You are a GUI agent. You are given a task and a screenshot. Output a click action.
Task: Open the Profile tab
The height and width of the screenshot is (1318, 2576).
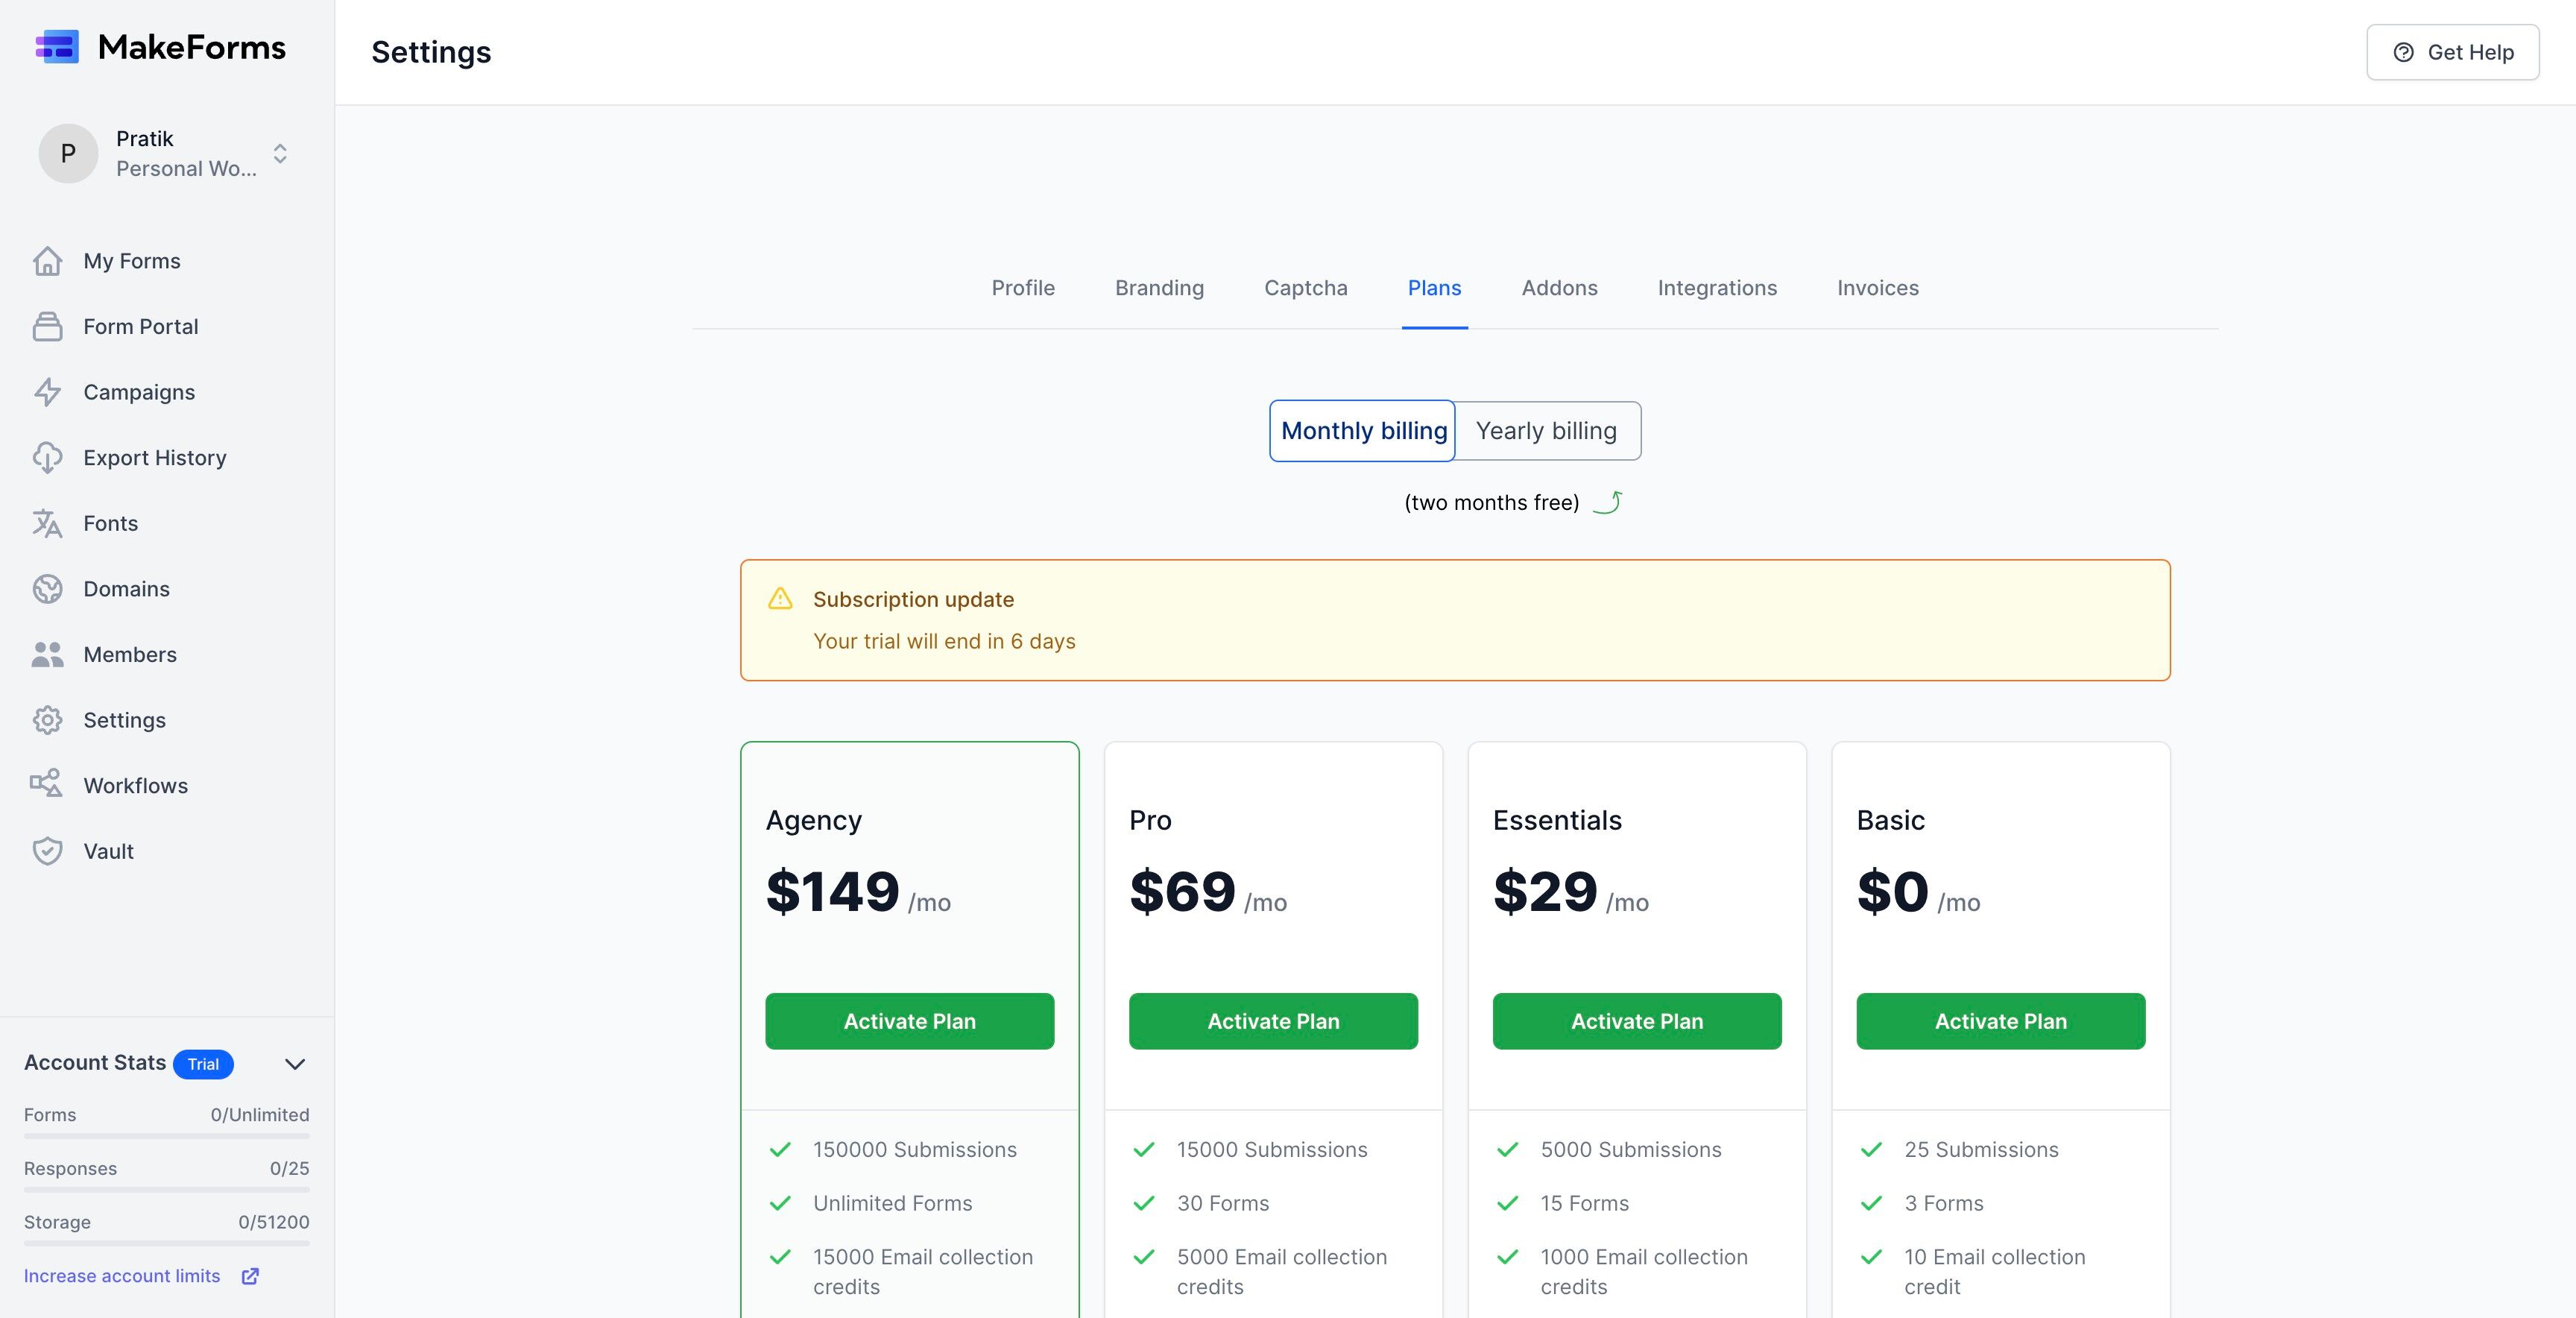point(1023,288)
